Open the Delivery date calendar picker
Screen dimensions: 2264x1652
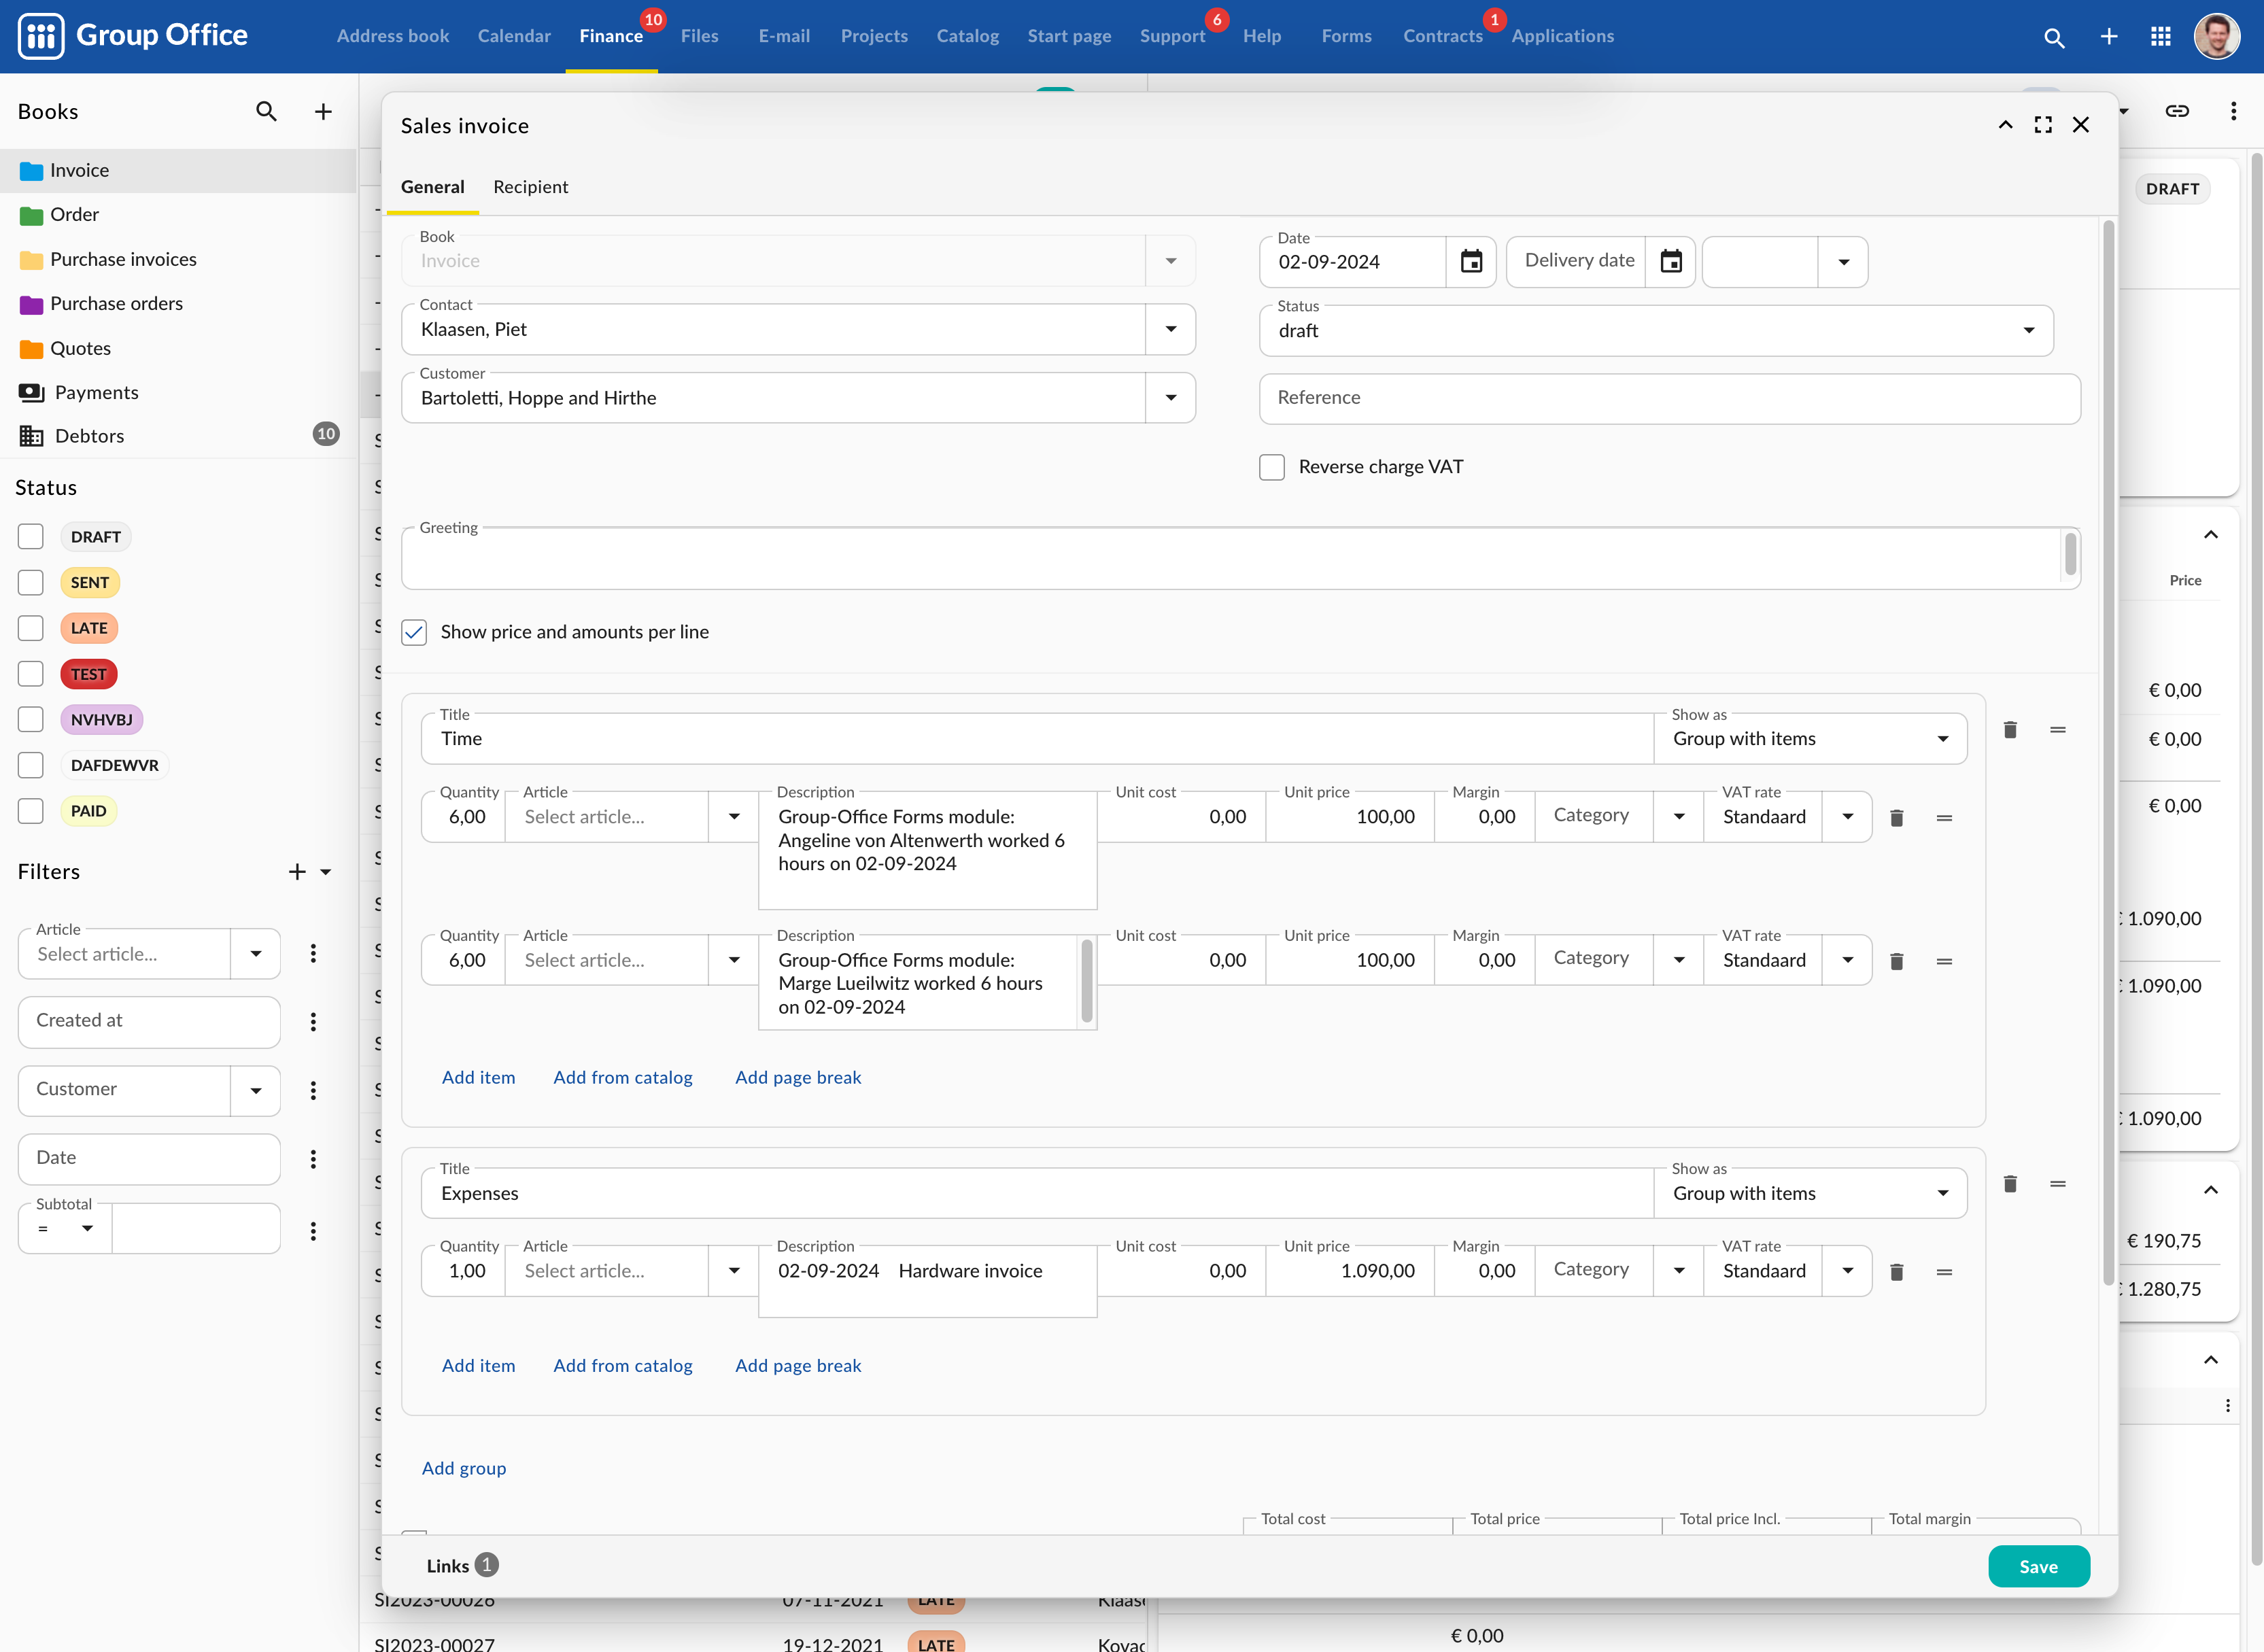coord(1671,262)
